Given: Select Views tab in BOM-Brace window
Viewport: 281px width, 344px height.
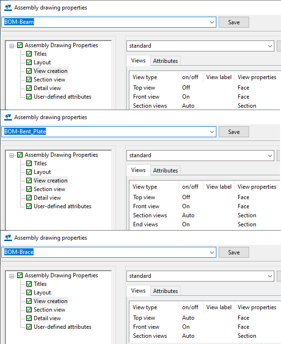Looking at the screenshot, I should click(138, 290).
